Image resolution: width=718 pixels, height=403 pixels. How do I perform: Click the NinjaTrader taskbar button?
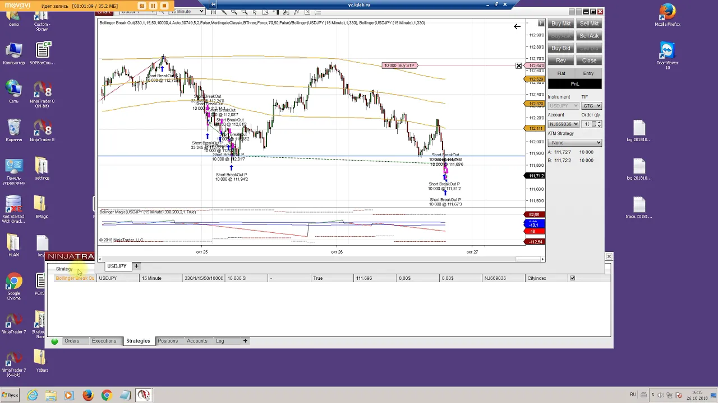point(144,395)
